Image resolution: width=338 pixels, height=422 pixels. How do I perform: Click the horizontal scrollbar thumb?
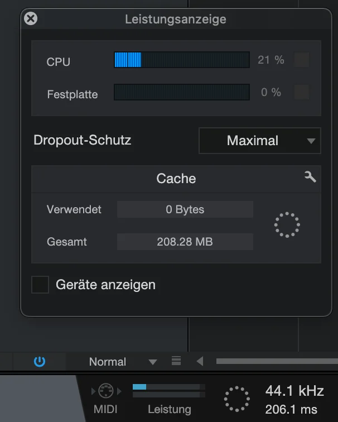click(x=277, y=361)
